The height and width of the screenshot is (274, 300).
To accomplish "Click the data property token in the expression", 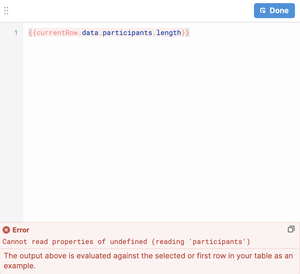I will [x=90, y=33].
